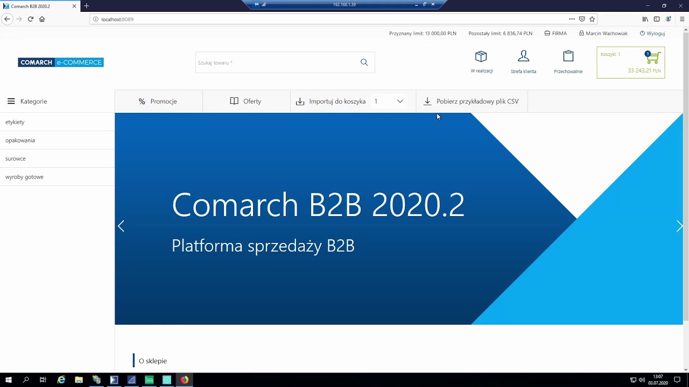Reload the page in browser
The height and width of the screenshot is (387, 689).
pyautogui.click(x=31, y=19)
